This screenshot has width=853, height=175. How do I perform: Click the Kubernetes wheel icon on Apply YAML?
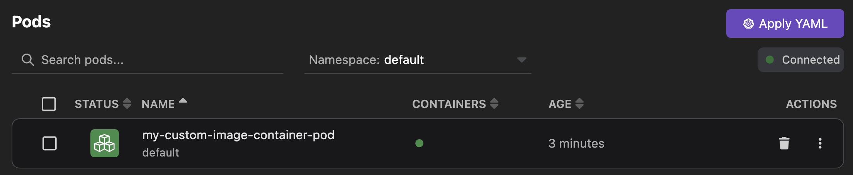[748, 24]
